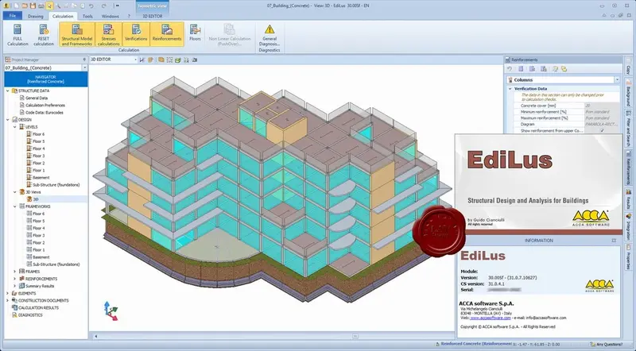The height and width of the screenshot is (351, 636).
Task: Switch to the Drawing ribbon tab
Action: (35, 16)
